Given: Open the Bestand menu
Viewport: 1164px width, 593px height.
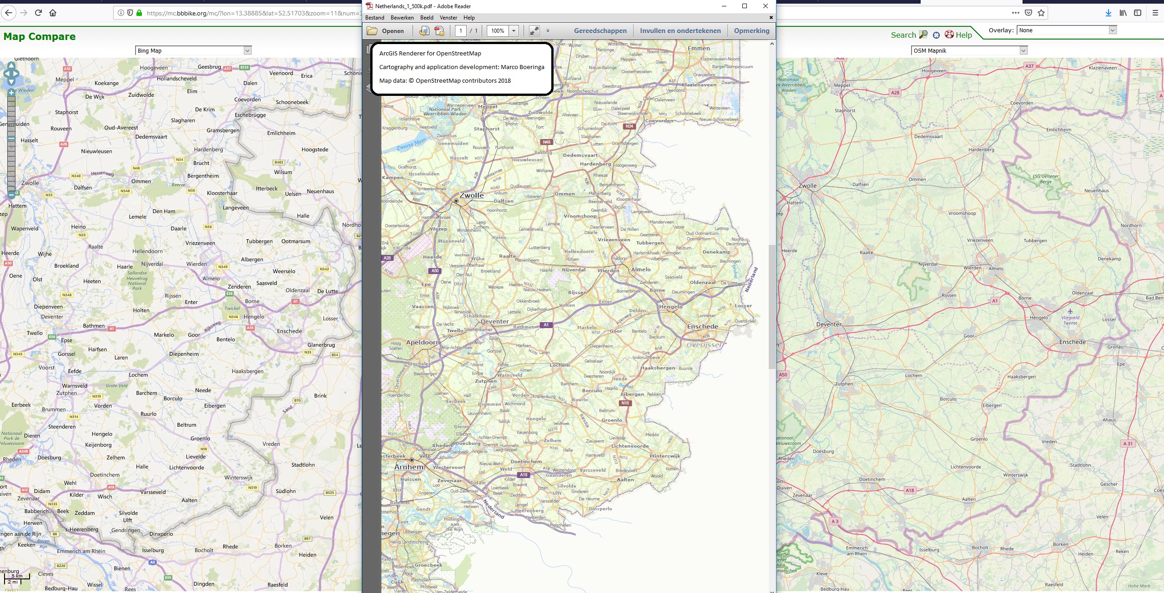Looking at the screenshot, I should [x=374, y=18].
